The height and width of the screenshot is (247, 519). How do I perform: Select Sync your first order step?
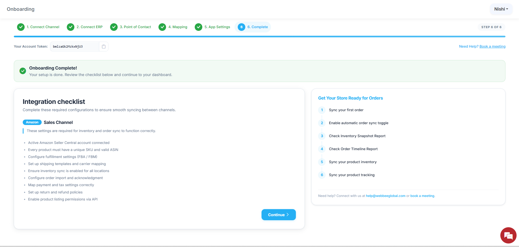[346, 110]
